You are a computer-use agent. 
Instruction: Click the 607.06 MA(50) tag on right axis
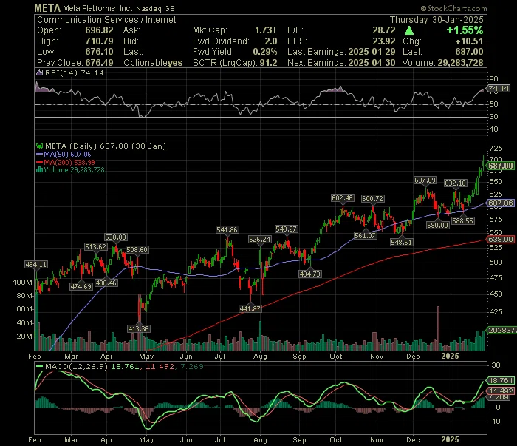tap(501, 203)
